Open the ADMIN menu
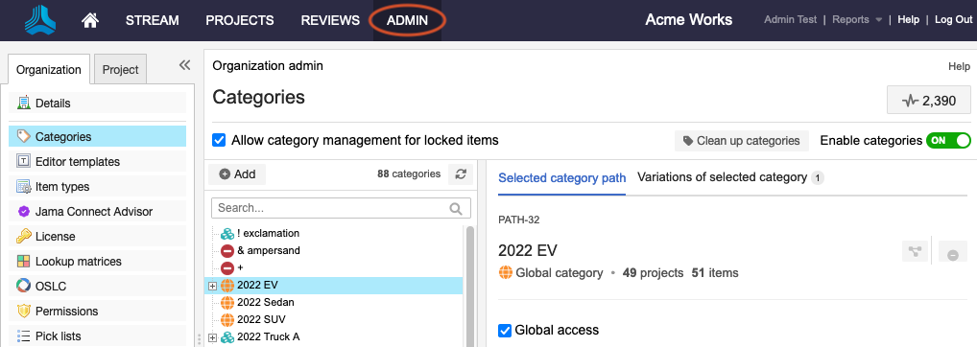 (408, 20)
